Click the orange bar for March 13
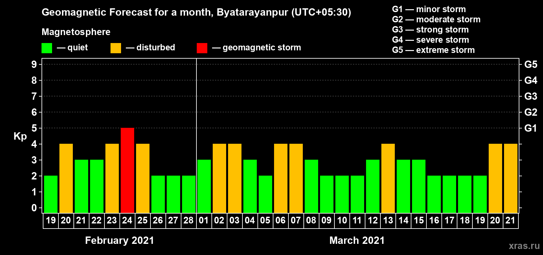The width and height of the screenshot is (543, 255). coord(388,178)
